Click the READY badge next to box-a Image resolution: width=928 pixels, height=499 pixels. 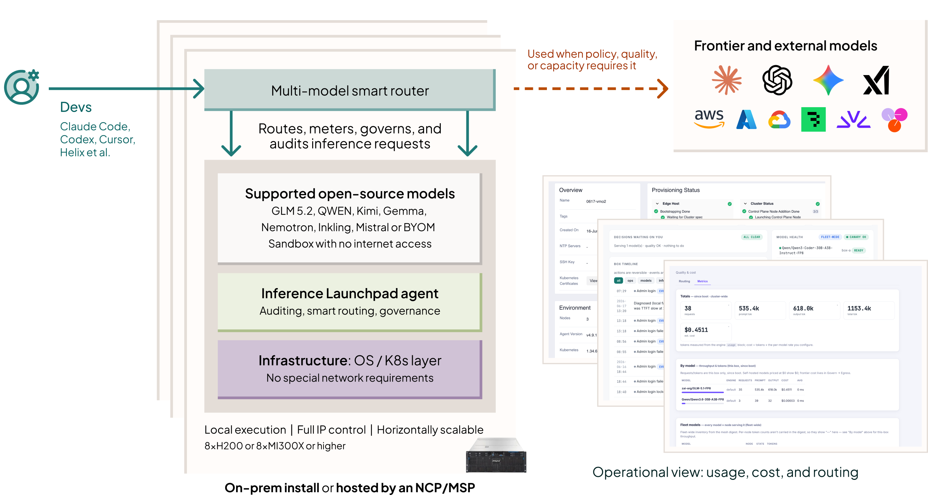(x=858, y=251)
